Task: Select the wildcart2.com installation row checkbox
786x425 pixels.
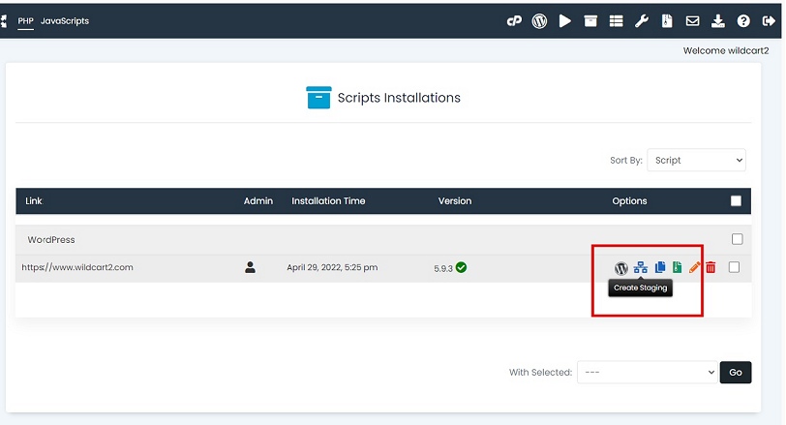Action: (734, 268)
